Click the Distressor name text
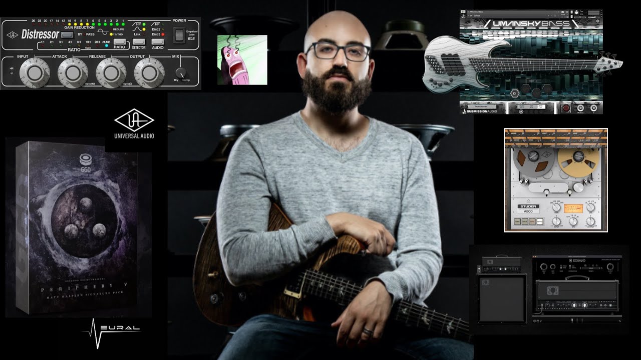This screenshot has width=641, height=360. coord(40,34)
